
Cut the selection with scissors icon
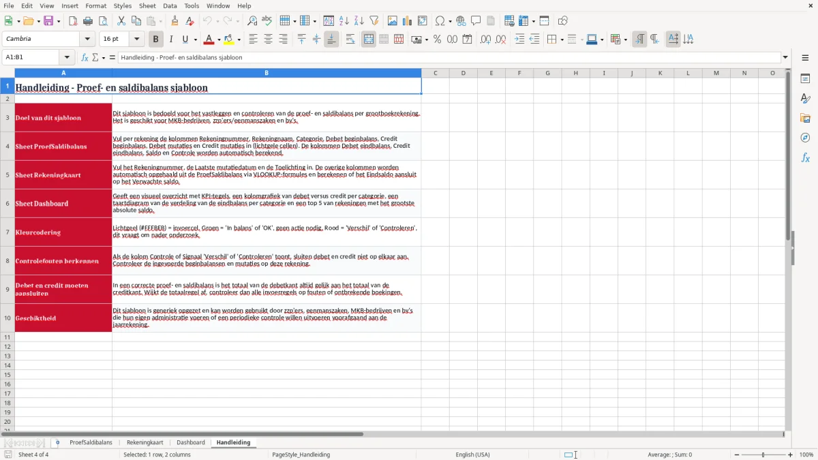coord(121,21)
